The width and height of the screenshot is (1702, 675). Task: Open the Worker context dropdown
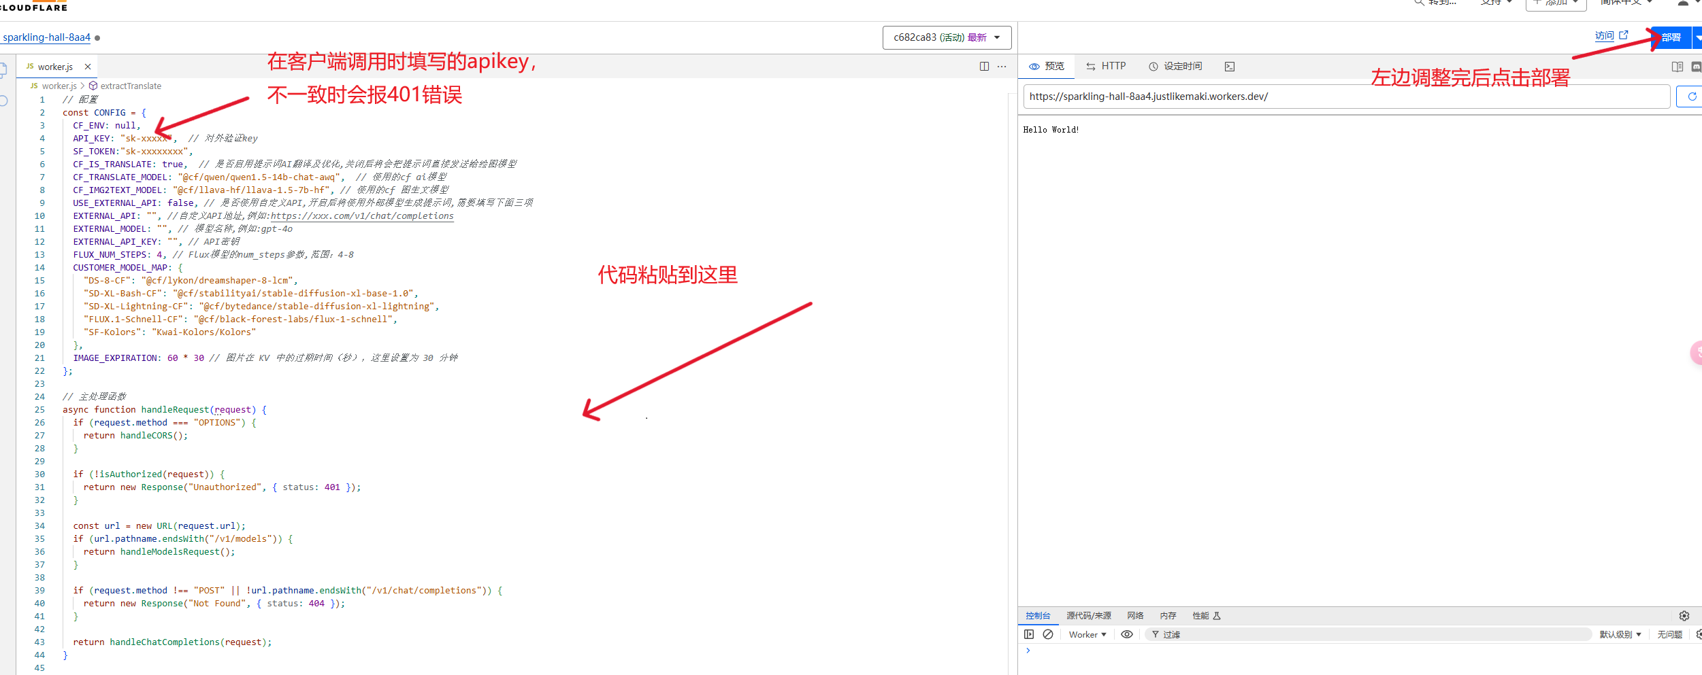click(1087, 634)
